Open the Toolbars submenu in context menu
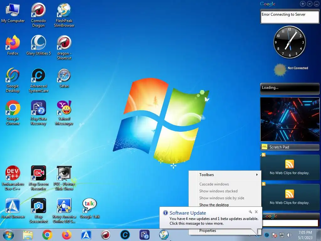Screen dimensions: 321x241 pos(225,175)
